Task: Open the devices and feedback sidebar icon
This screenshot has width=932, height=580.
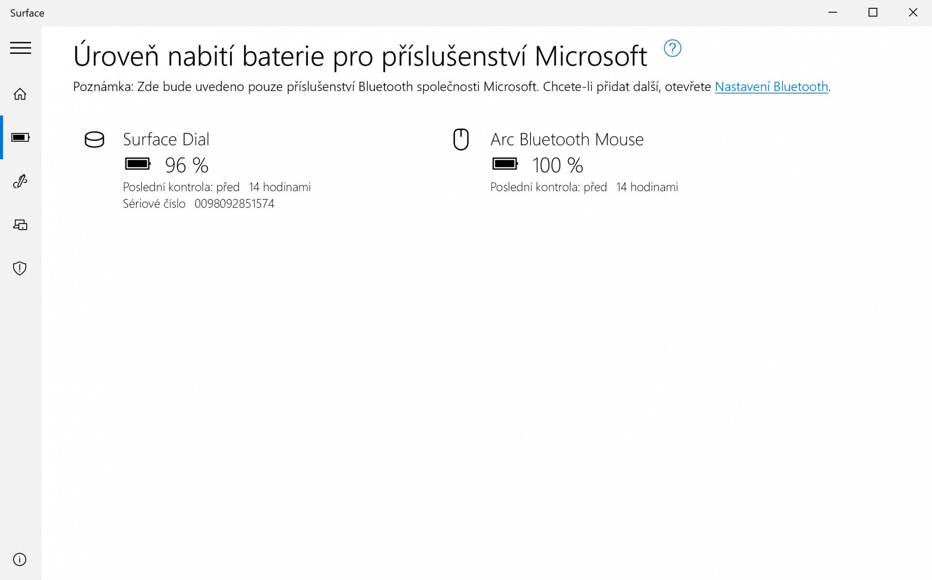Action: coord(20,225)
